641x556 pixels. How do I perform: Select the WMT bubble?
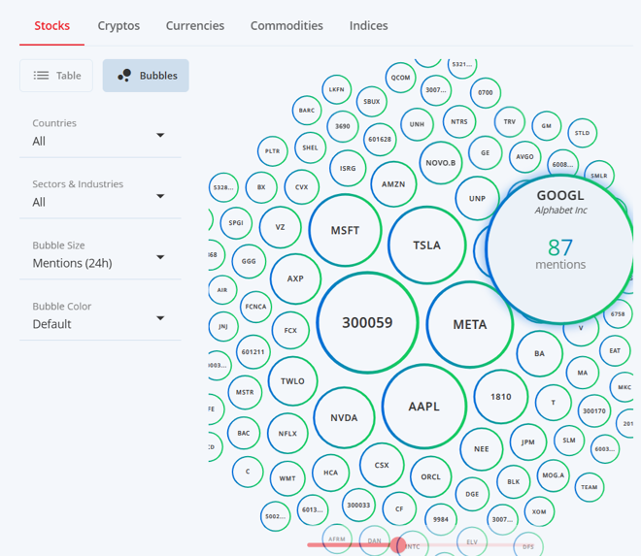tap(287, 478)
